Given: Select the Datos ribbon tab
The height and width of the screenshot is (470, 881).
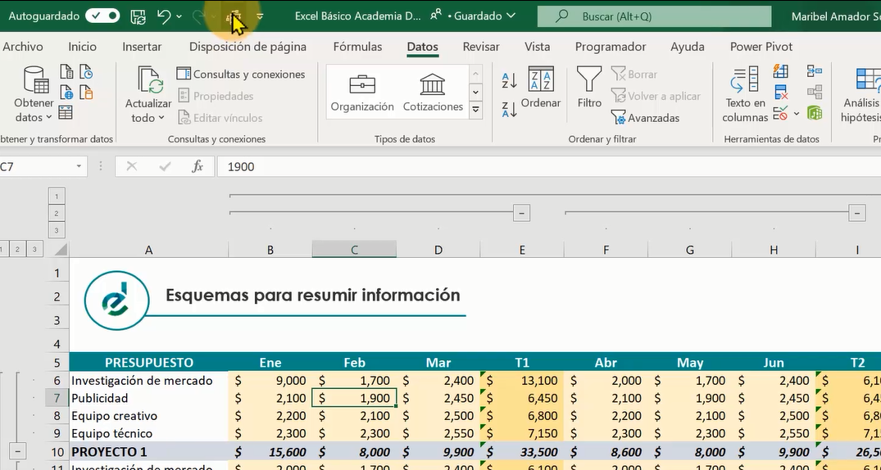Looking at the screenshot, I should pyautogui.click(x=423, y=47).
